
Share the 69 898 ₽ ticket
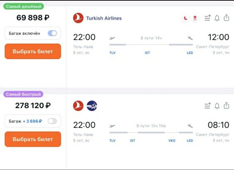click(226, 18)
